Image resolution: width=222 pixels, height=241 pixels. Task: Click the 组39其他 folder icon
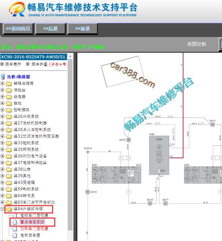pos(9,176)
